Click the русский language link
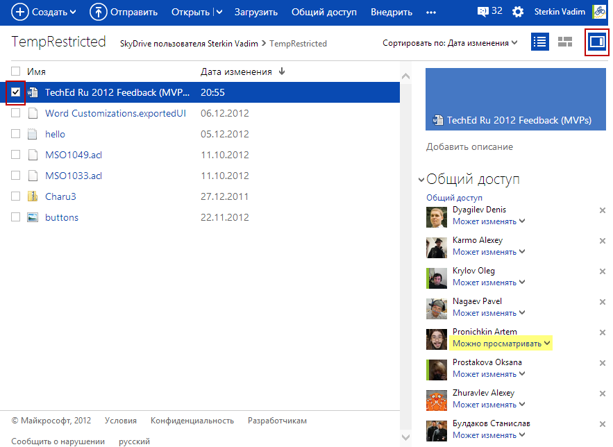 [x=134, y=441]
